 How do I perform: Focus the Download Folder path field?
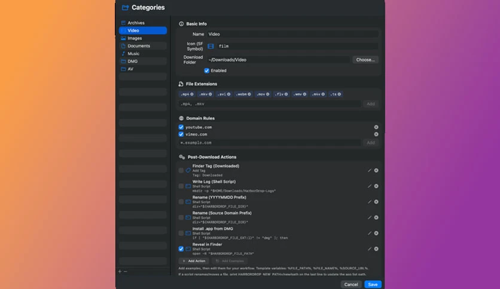(278, 60)
